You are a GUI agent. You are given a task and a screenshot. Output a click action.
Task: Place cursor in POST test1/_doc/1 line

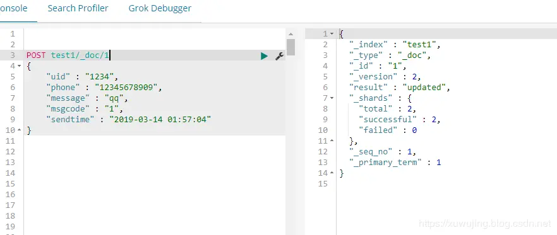(x=68, y=55)
